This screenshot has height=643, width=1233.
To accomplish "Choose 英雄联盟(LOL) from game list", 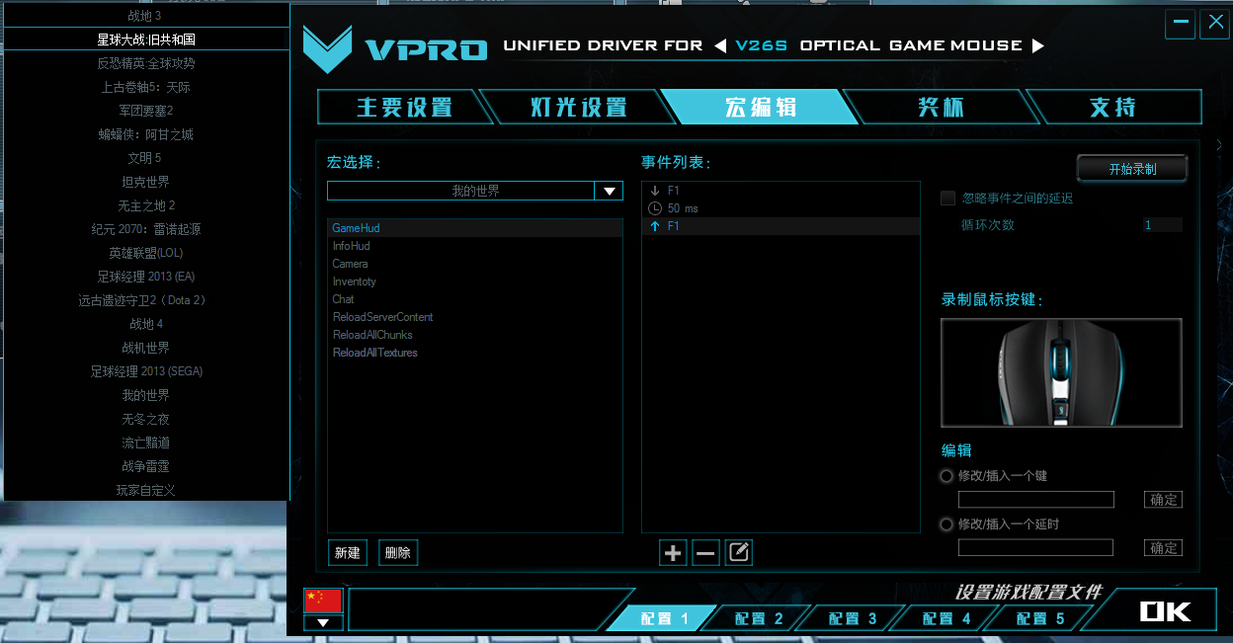I will (x=146, y=253).
